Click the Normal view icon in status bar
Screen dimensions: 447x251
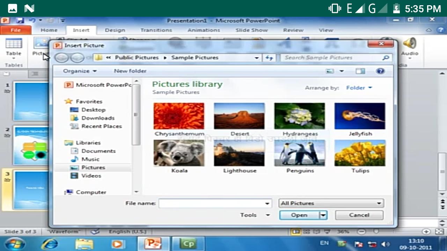tap(295, 231)
